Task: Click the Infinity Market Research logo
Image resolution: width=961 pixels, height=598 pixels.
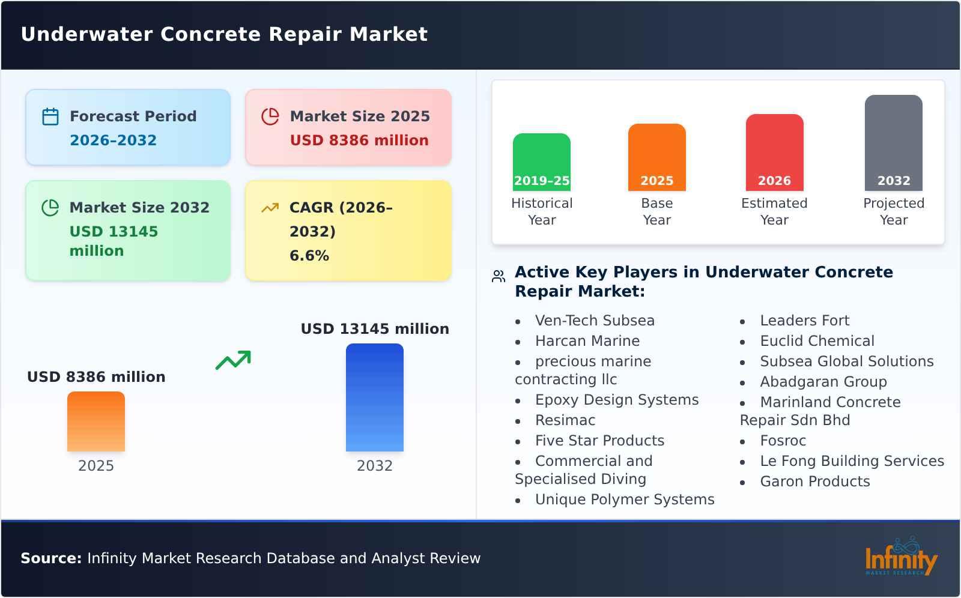Action: [901, 557]
